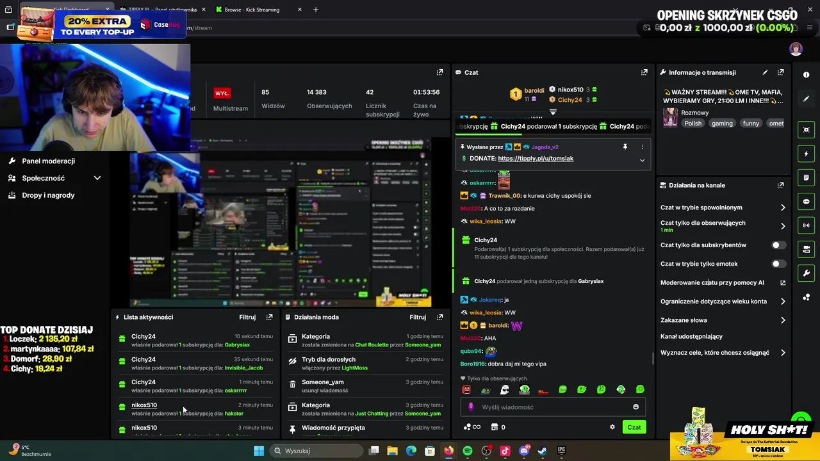This screenshot has height=461, width=820.
Task: Open Spotify from the taskbar
Action: [x=468, y=451]
